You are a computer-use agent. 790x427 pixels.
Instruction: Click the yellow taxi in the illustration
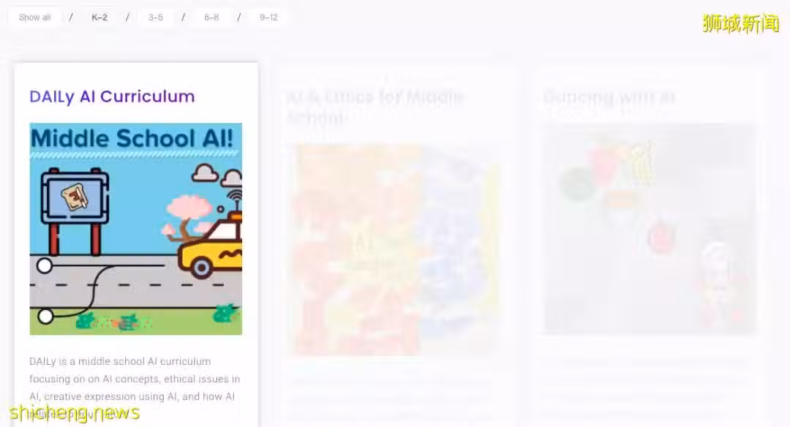pos(210,246)
